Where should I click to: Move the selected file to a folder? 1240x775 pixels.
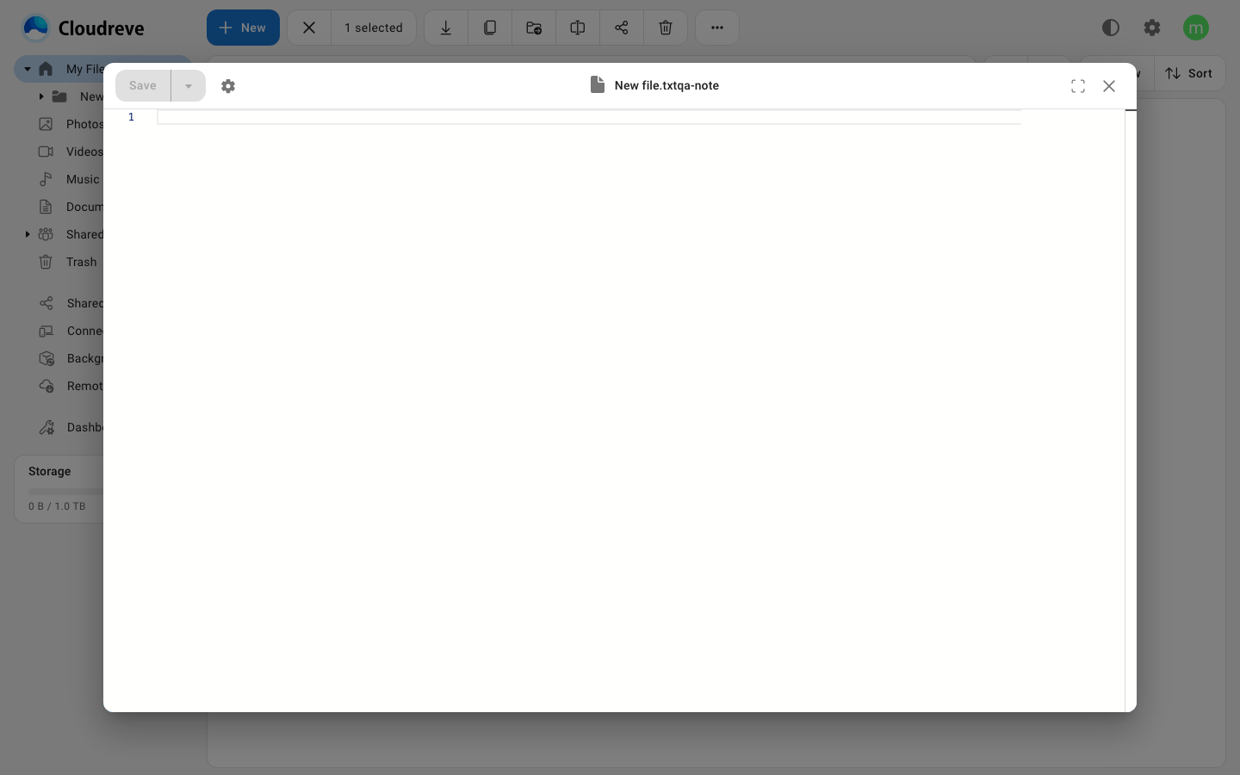[534, 28]
